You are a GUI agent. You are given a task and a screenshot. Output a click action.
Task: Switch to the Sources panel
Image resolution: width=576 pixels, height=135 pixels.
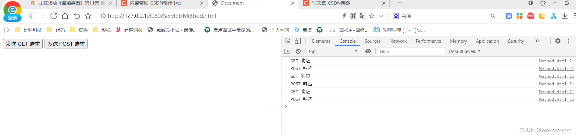(372, 41)
